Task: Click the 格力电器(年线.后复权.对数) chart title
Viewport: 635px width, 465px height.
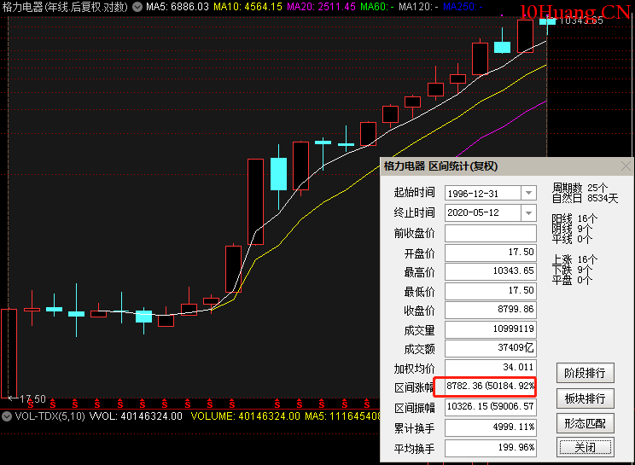Action: pyautogui.click(x=65, y=7)
